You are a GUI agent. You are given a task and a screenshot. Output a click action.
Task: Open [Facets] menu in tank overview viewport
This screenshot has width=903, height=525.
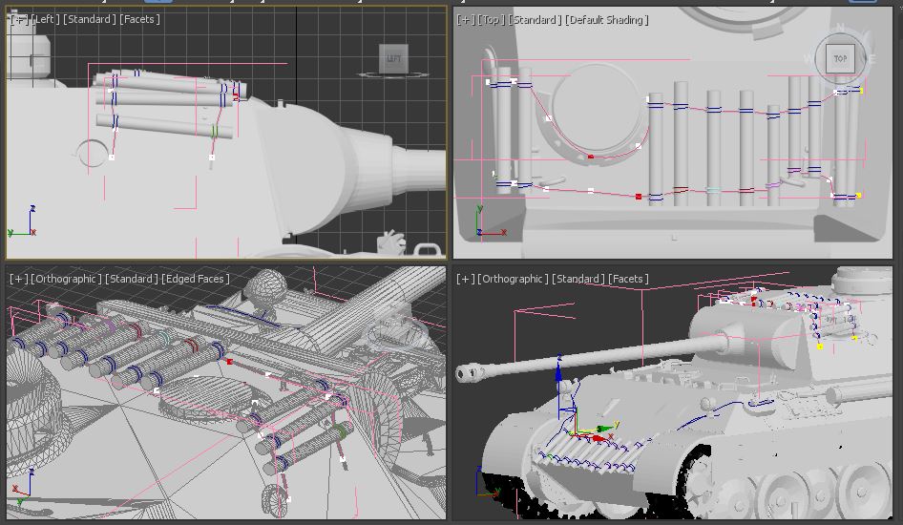(x=628, y=279)
